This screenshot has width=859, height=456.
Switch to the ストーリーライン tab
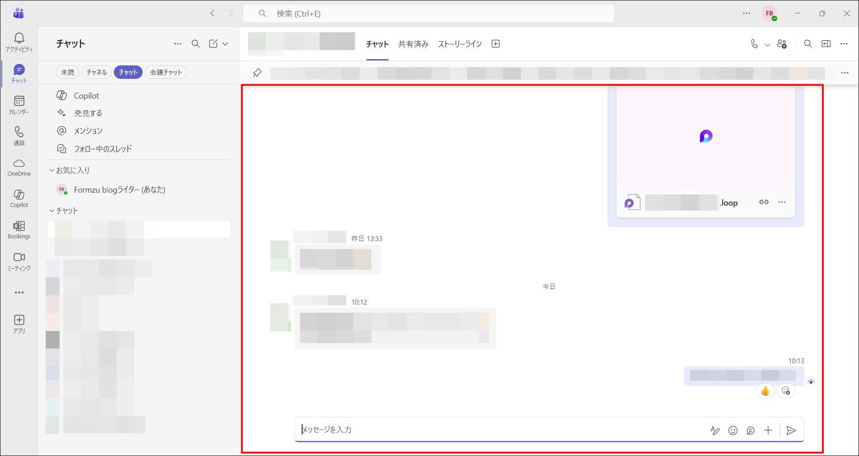(460, 44)
